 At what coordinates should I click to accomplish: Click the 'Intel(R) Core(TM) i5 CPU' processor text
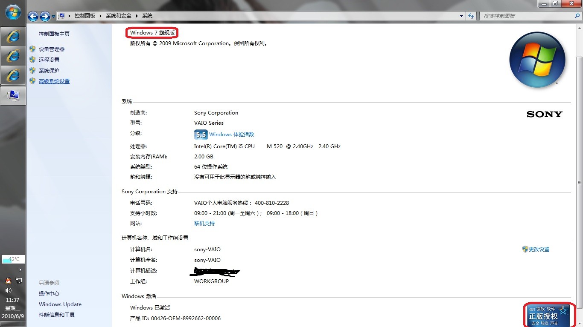point(224,146)
